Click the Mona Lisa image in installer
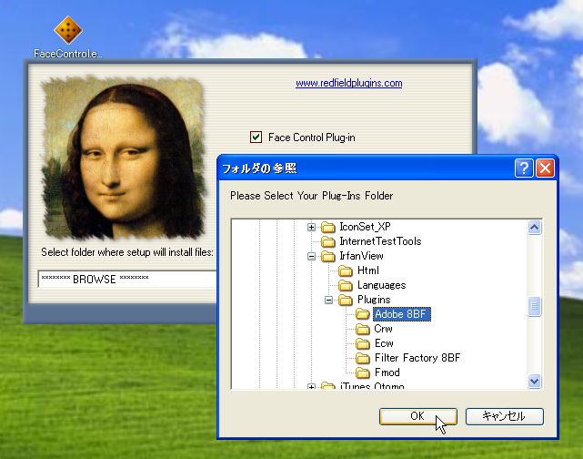 click(x=124, y=158)
